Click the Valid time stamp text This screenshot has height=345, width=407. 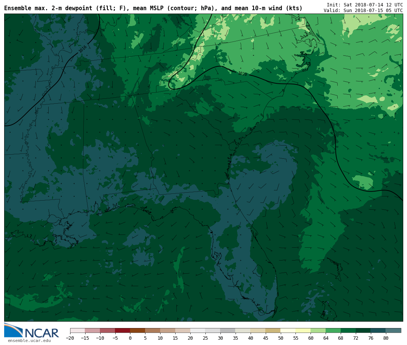coord(363,11)
